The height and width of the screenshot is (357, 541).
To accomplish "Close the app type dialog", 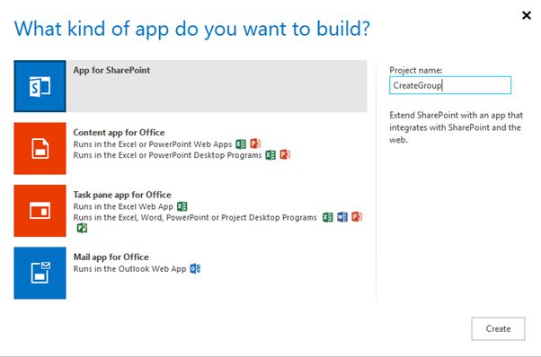I will (527, 15).
